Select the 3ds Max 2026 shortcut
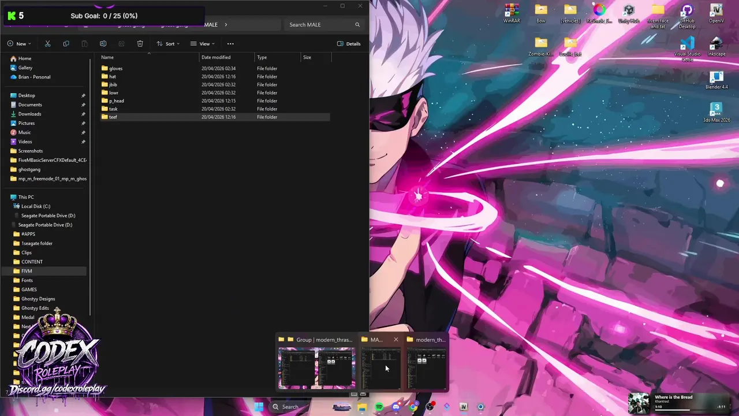This screenshot has height=416, width=739. click(x=716, y=113)
